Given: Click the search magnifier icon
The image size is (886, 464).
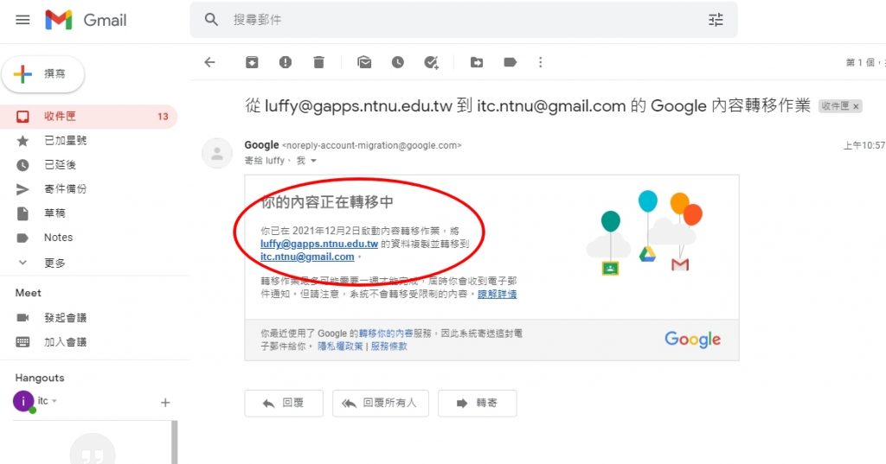Looking at the screenshot, I should (x=211, y=20).
